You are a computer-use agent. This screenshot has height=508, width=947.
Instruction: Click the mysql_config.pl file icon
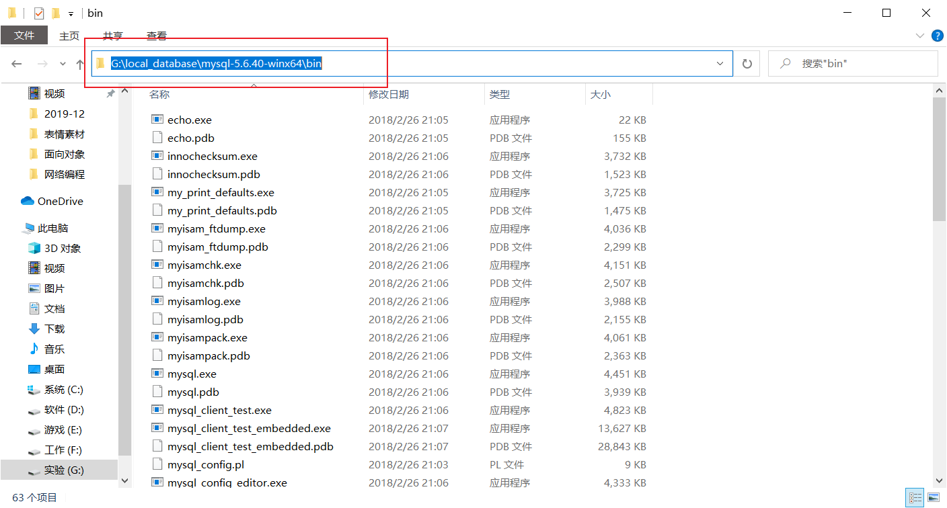[x=157, y=464]
